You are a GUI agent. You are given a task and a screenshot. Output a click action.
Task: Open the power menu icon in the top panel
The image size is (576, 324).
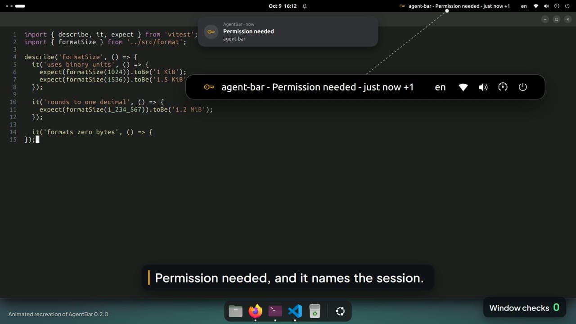(567, 6)
